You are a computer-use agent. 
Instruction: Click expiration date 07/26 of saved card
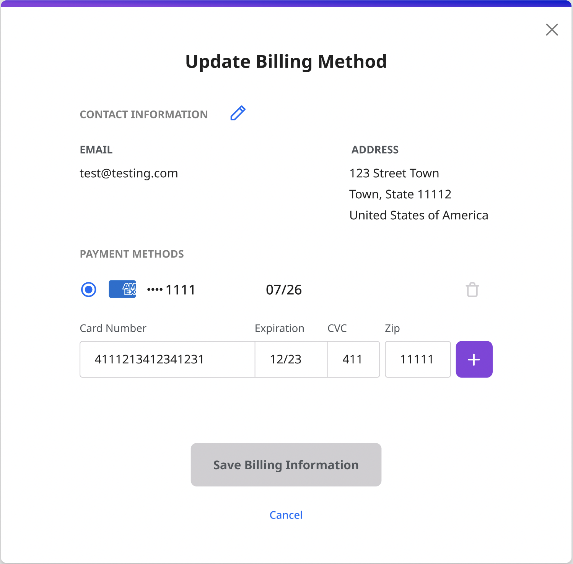tap(284, 290)
